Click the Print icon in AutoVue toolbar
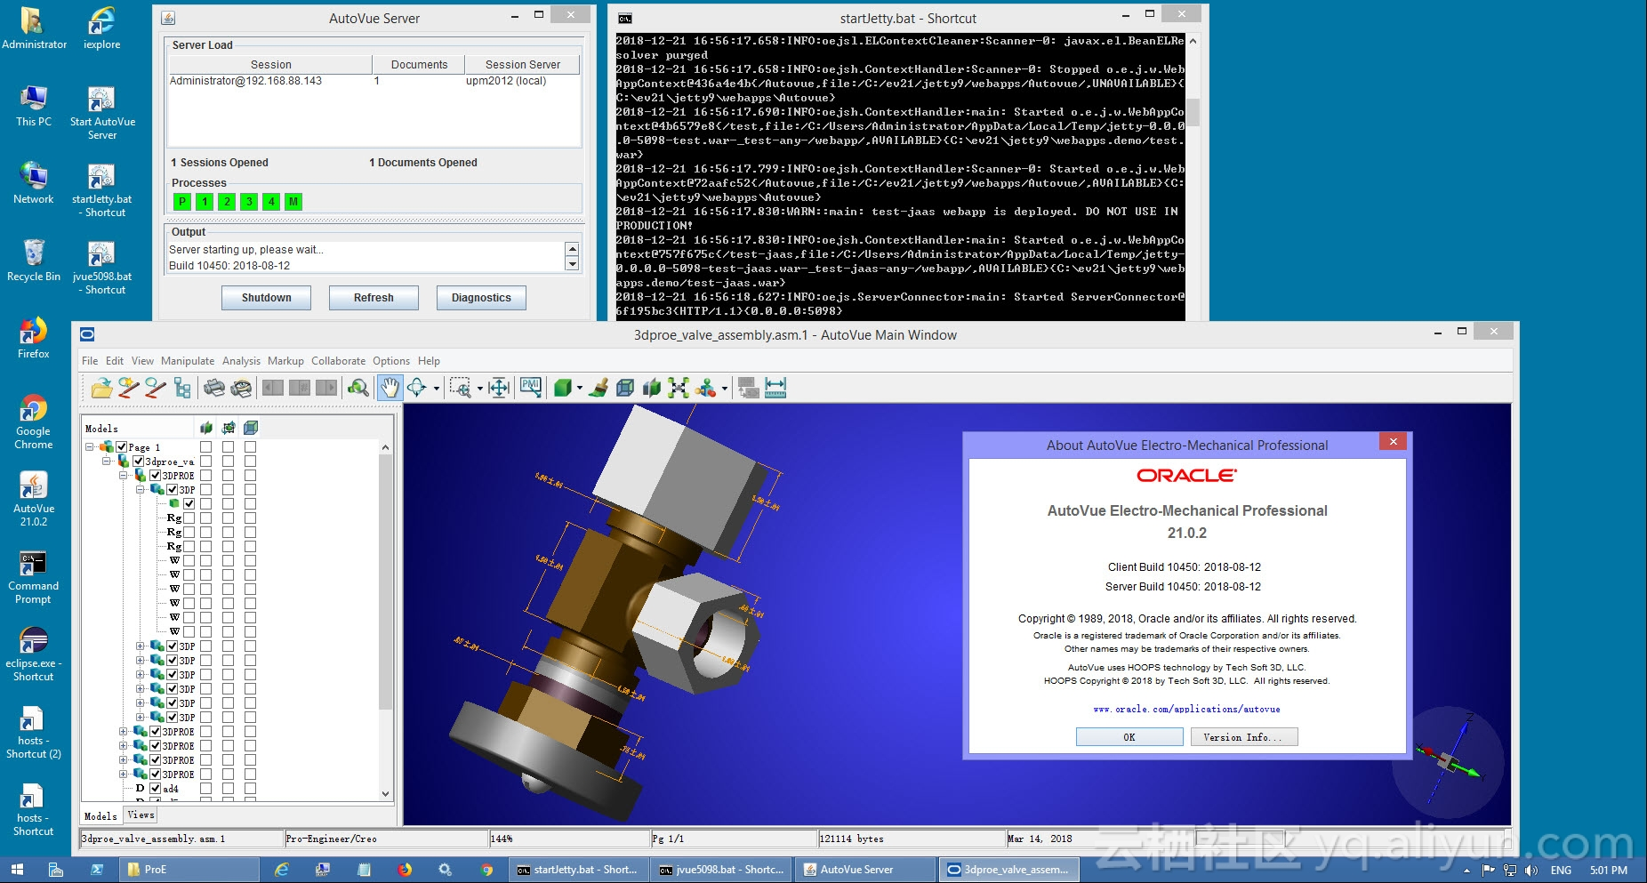The height and width of the screenshot is (883, 1647). coord(214,388)
